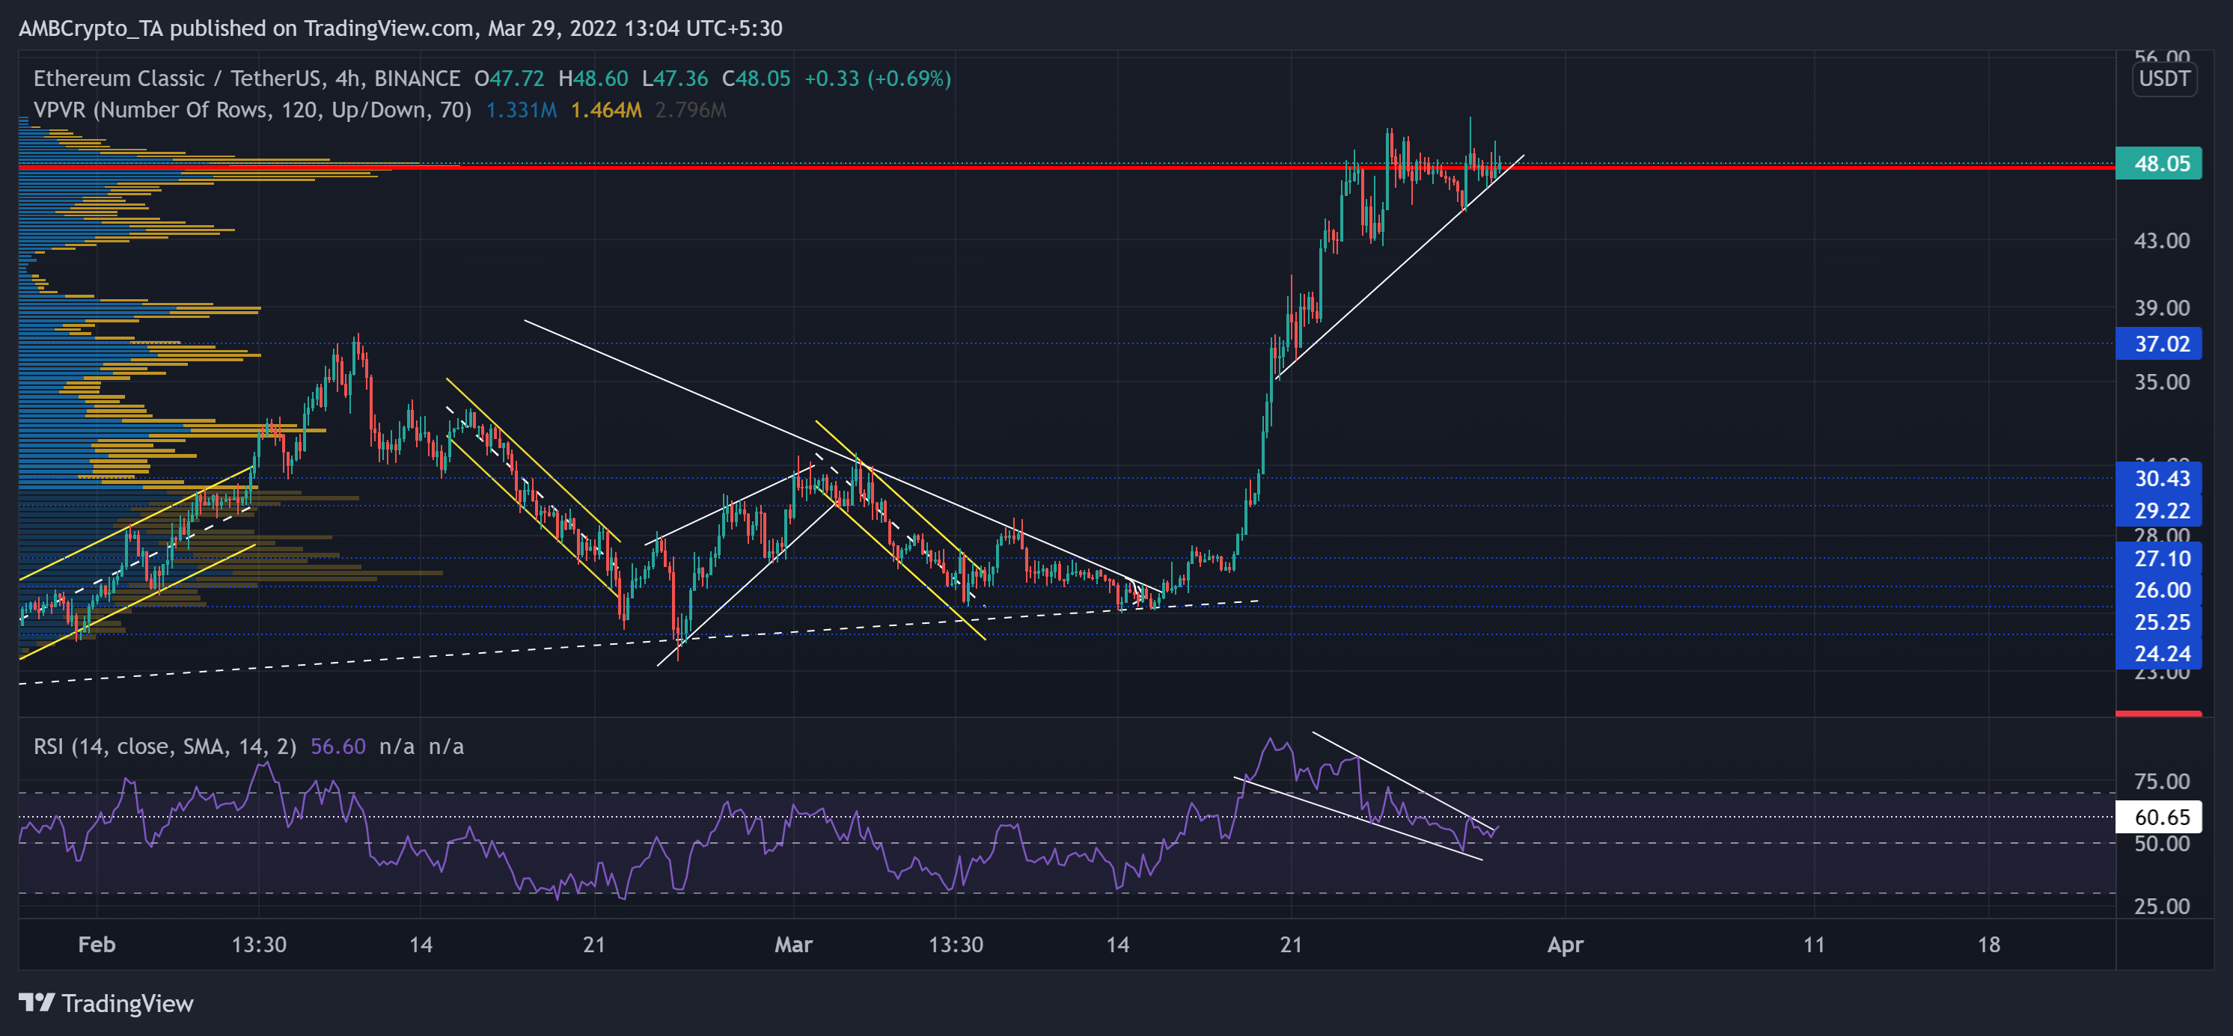Screen dimensions: 2233x1036
Task: Select the 30.43 price level label
Action: coord(2157,478)
